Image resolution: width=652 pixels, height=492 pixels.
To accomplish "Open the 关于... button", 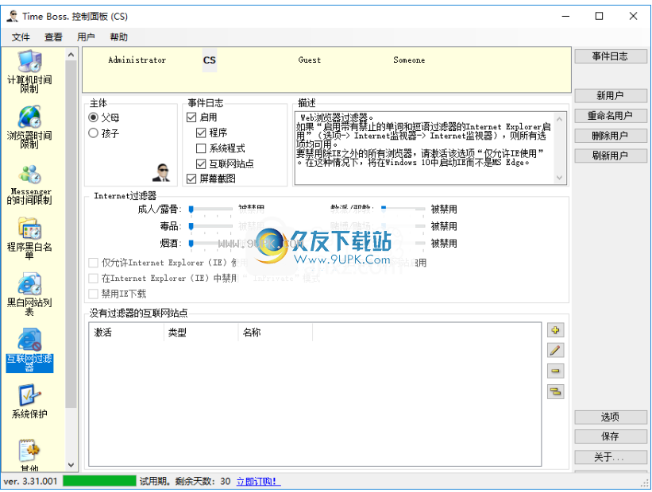I will coord(611,458).
